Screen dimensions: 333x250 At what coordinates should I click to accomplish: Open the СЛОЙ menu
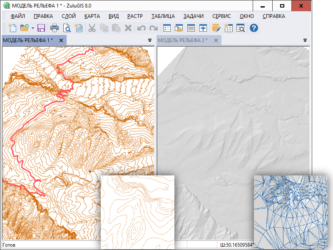[68, 16]
